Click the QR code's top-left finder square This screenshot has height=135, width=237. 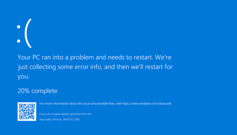tap(21, 106)
